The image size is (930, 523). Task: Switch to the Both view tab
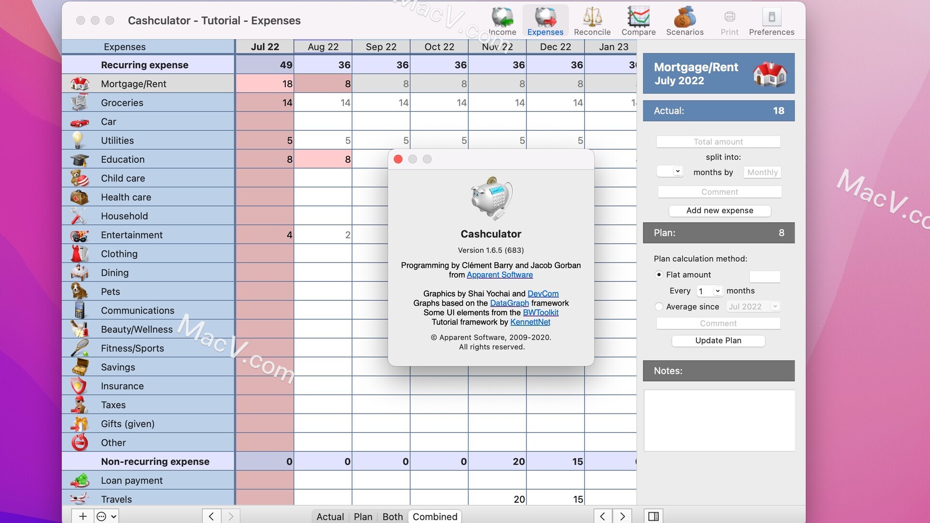point(392,517)
